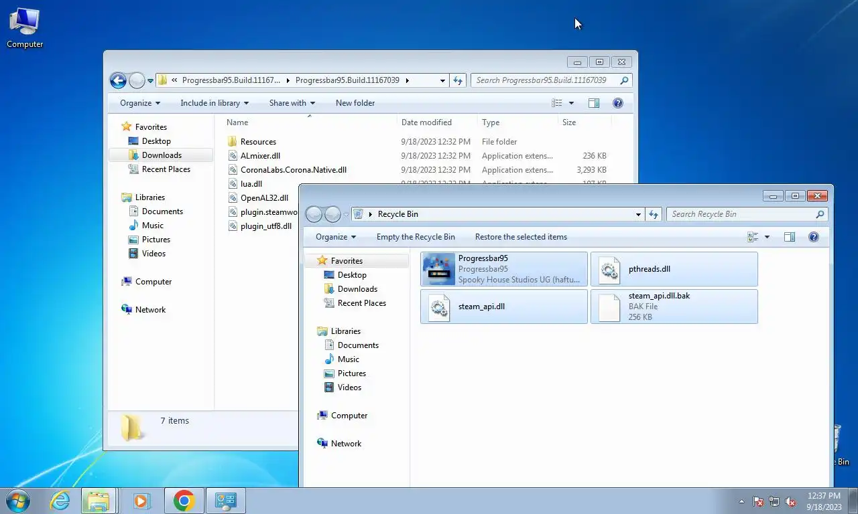Image resolution: width=858 pixels, height=514 pixels.
Task: Select CoronaLabs.Corona.Native.dll file
Action: tap(294, 170)
